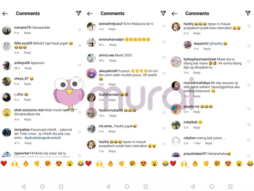View the 1 like on rubyhsn's comment
Image resolution: width=254 pixels, height=191 pixels.
197,143
